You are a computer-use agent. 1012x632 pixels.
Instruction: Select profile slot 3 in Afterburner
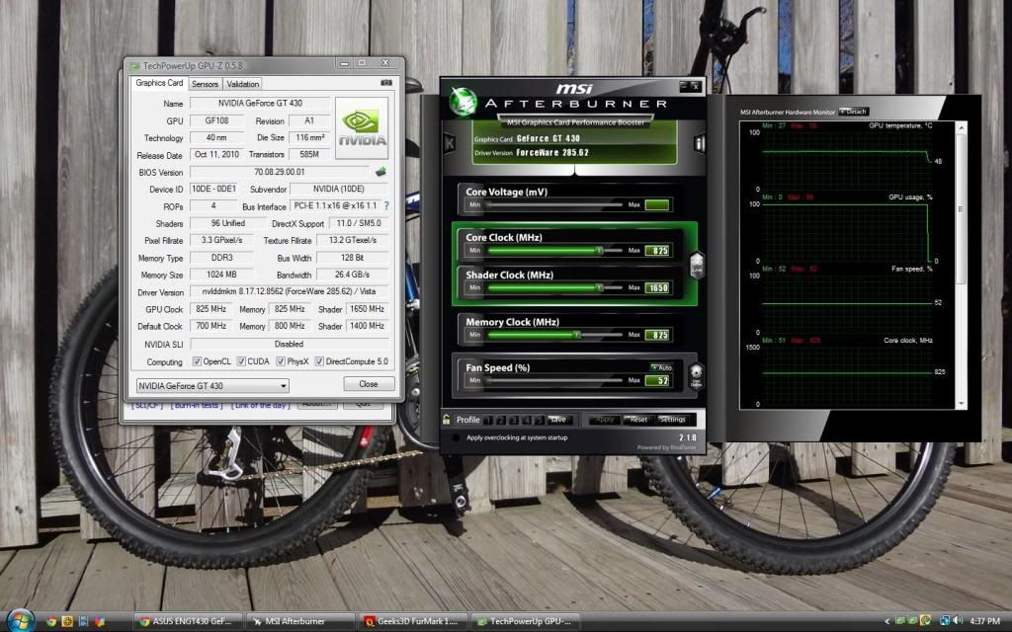[514, 420]
